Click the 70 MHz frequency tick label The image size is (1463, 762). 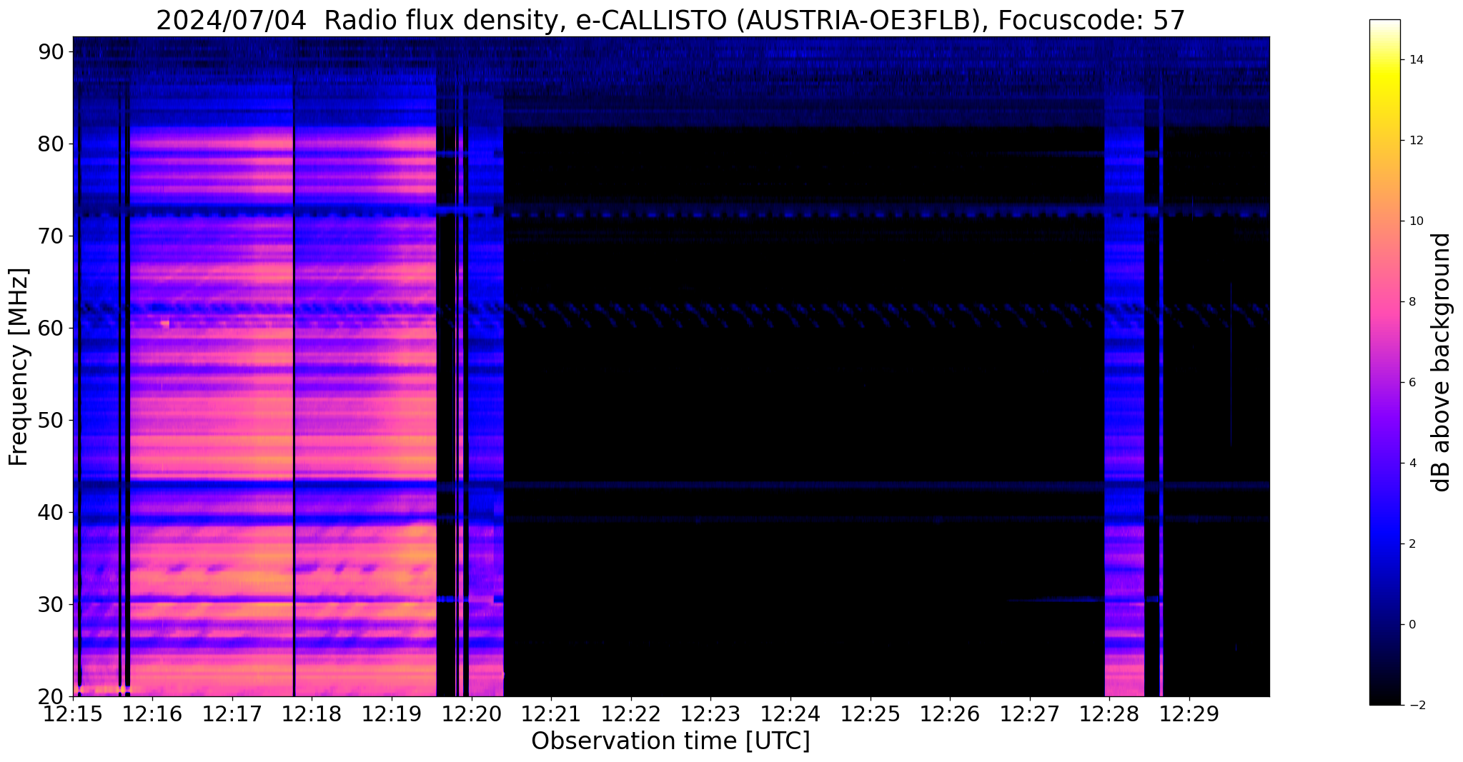51,236
